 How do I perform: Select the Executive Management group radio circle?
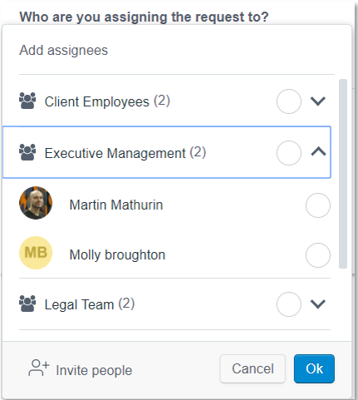coord(289,153)
